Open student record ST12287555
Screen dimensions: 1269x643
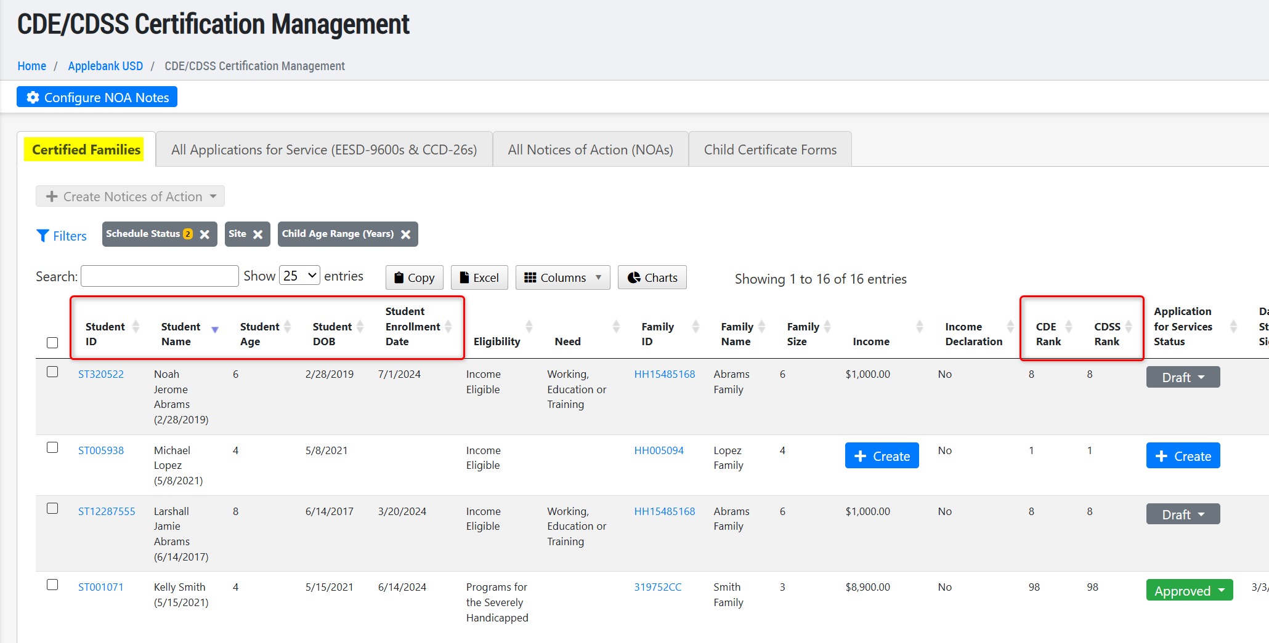tap(106, 511)
